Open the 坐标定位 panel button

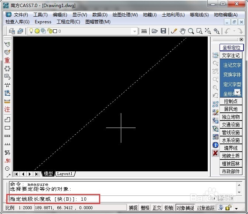pos(231,47)
